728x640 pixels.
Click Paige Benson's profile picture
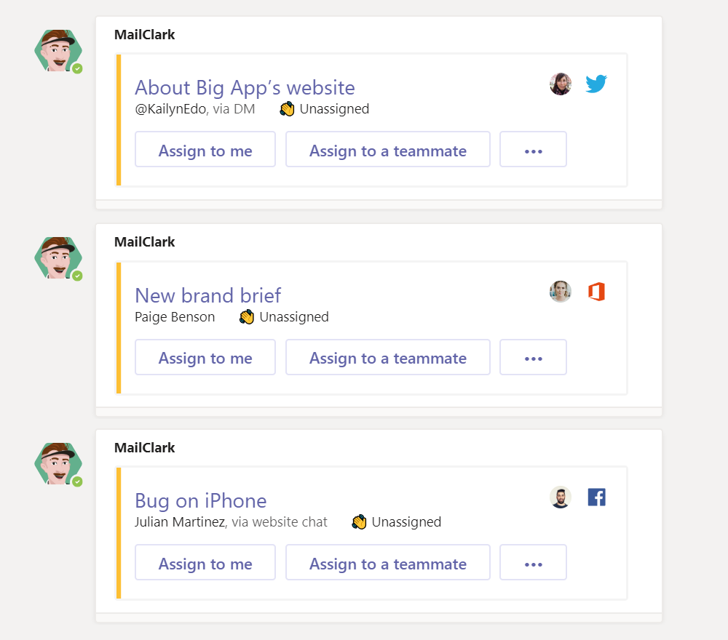click(561, 292)
